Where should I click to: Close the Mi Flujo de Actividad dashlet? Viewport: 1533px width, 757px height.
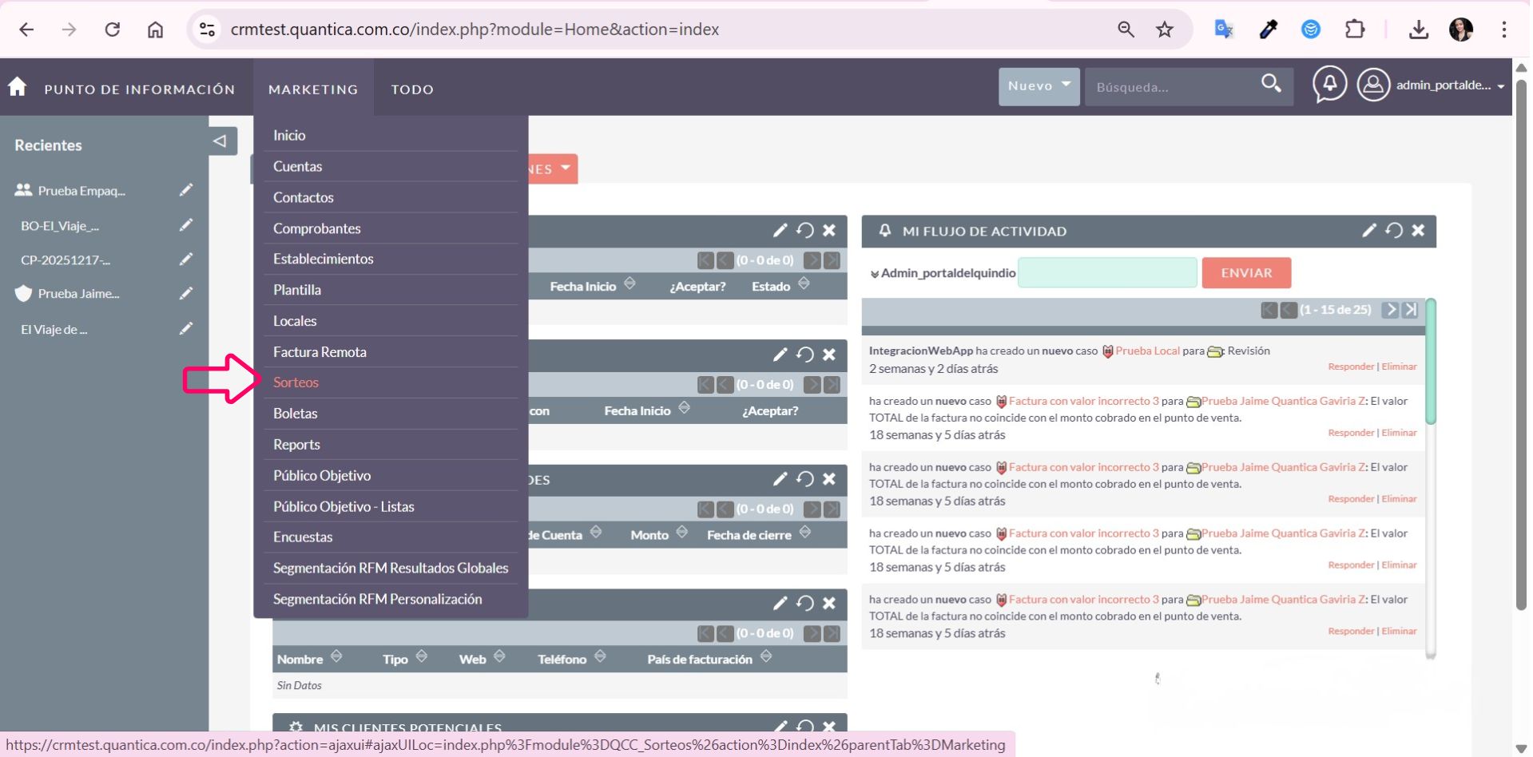(x=1418, y=231)
